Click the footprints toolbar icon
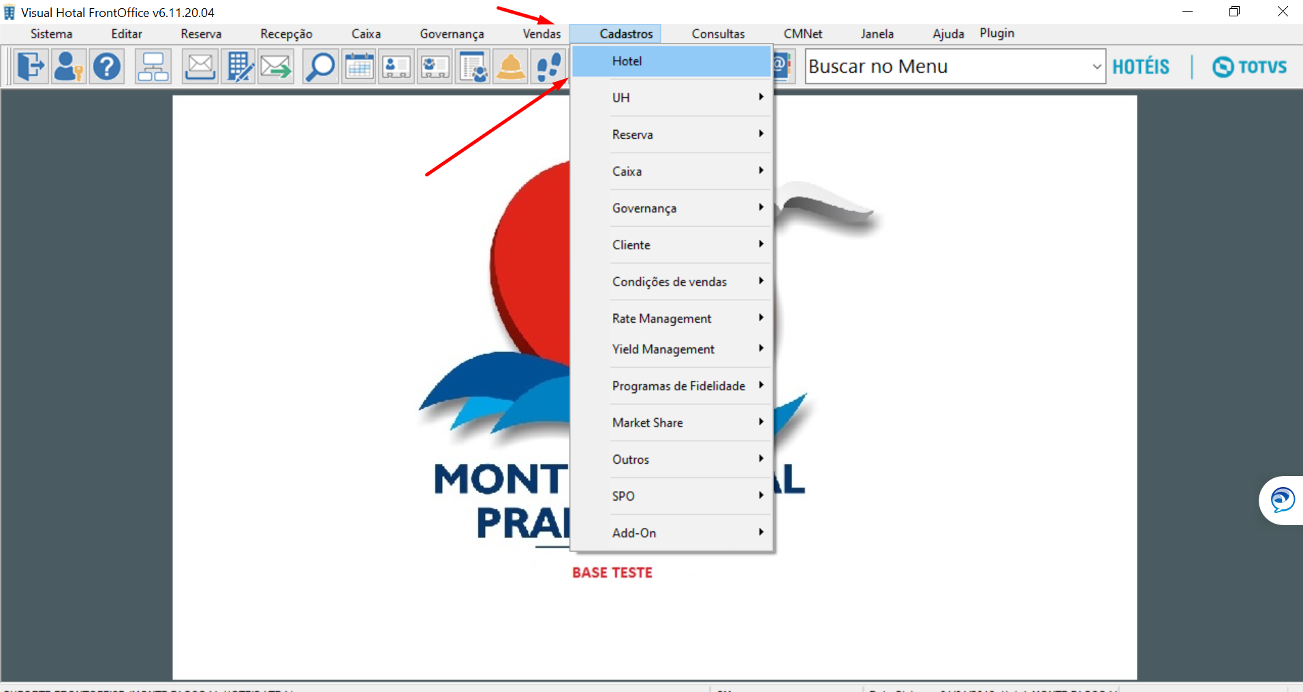 (548, 67)
